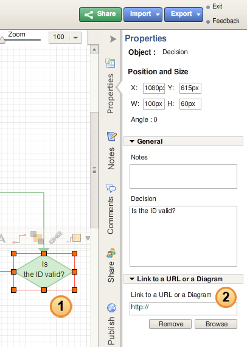This screenshot has height=347, width=247.
Task: Select the 'Is the ID valid?' decision shape
Action: [x=44, y=272]
